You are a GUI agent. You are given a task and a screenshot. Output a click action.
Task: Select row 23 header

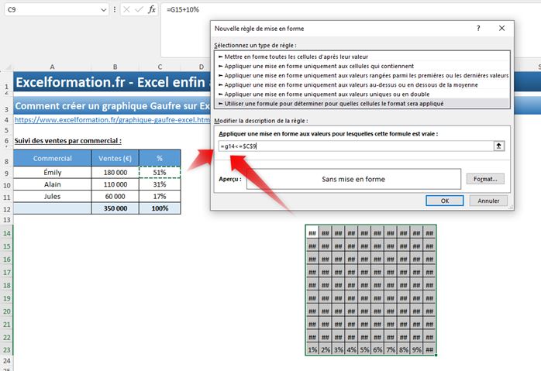[6, 349]
